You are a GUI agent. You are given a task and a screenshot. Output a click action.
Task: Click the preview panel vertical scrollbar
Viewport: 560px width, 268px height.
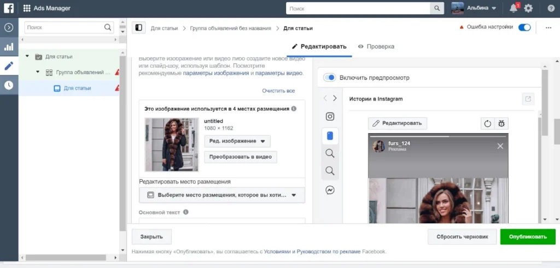[x=545, y=103]
